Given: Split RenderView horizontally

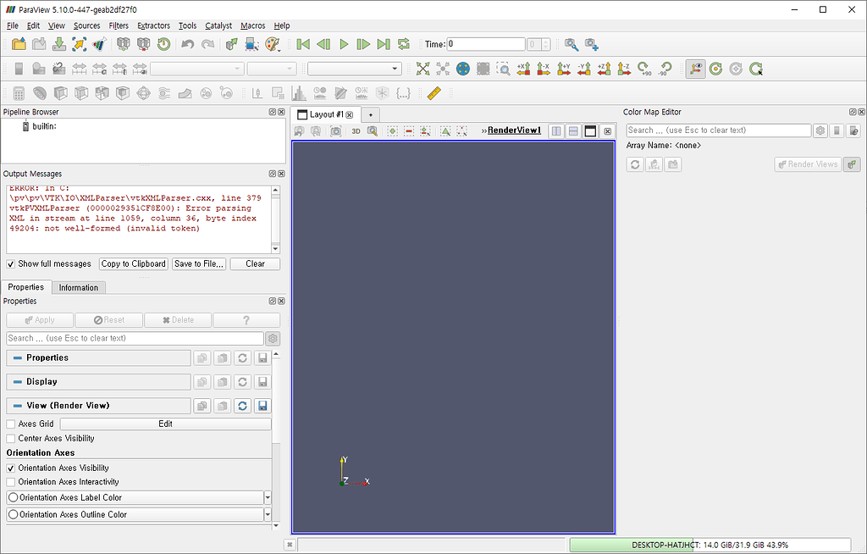Looking at the screenshot, I should (556, 131).
